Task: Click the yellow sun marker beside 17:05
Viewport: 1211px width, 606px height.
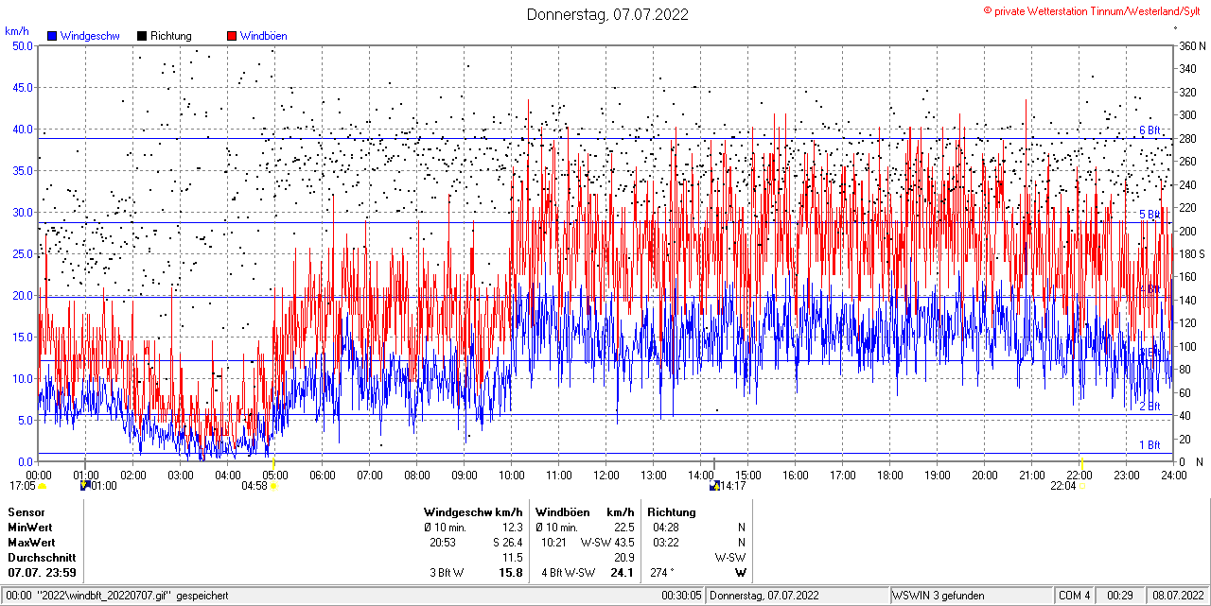Action: pyautogui.click(x=43, y=486)
